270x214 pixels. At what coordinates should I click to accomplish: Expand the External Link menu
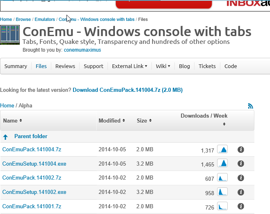click(x=130, y=66)
